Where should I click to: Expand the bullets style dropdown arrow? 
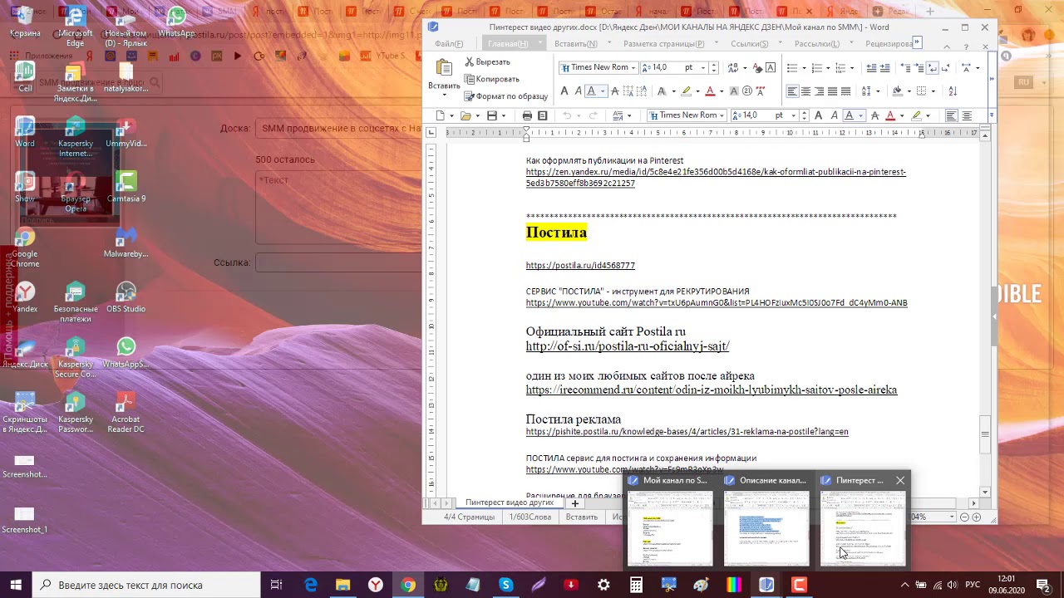click(804, 67)
